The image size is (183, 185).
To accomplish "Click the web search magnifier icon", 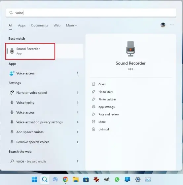I will point(12,161).
